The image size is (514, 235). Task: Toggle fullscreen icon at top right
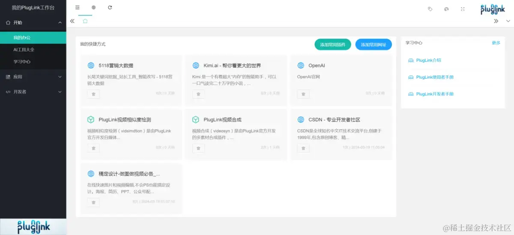coord(463,9)
